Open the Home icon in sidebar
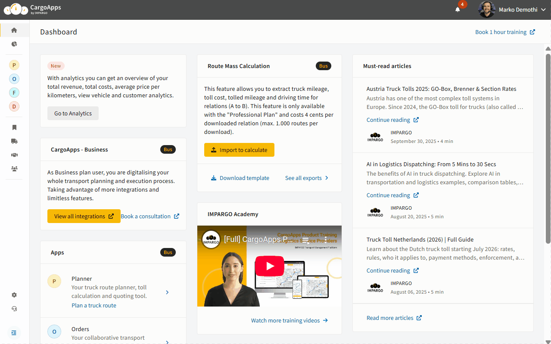The image size is (551, 344). coord(14,30)
